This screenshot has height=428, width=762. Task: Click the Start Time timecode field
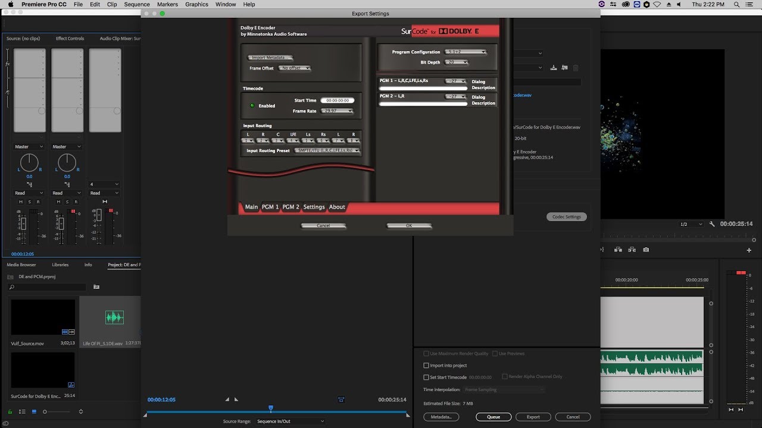[338, 100]
